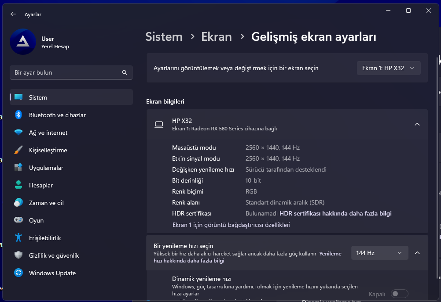Viewport: 441px width, 302px height.
Task: Go back to Sistem via breadcrumb
Action: click(x=164, y=37)
